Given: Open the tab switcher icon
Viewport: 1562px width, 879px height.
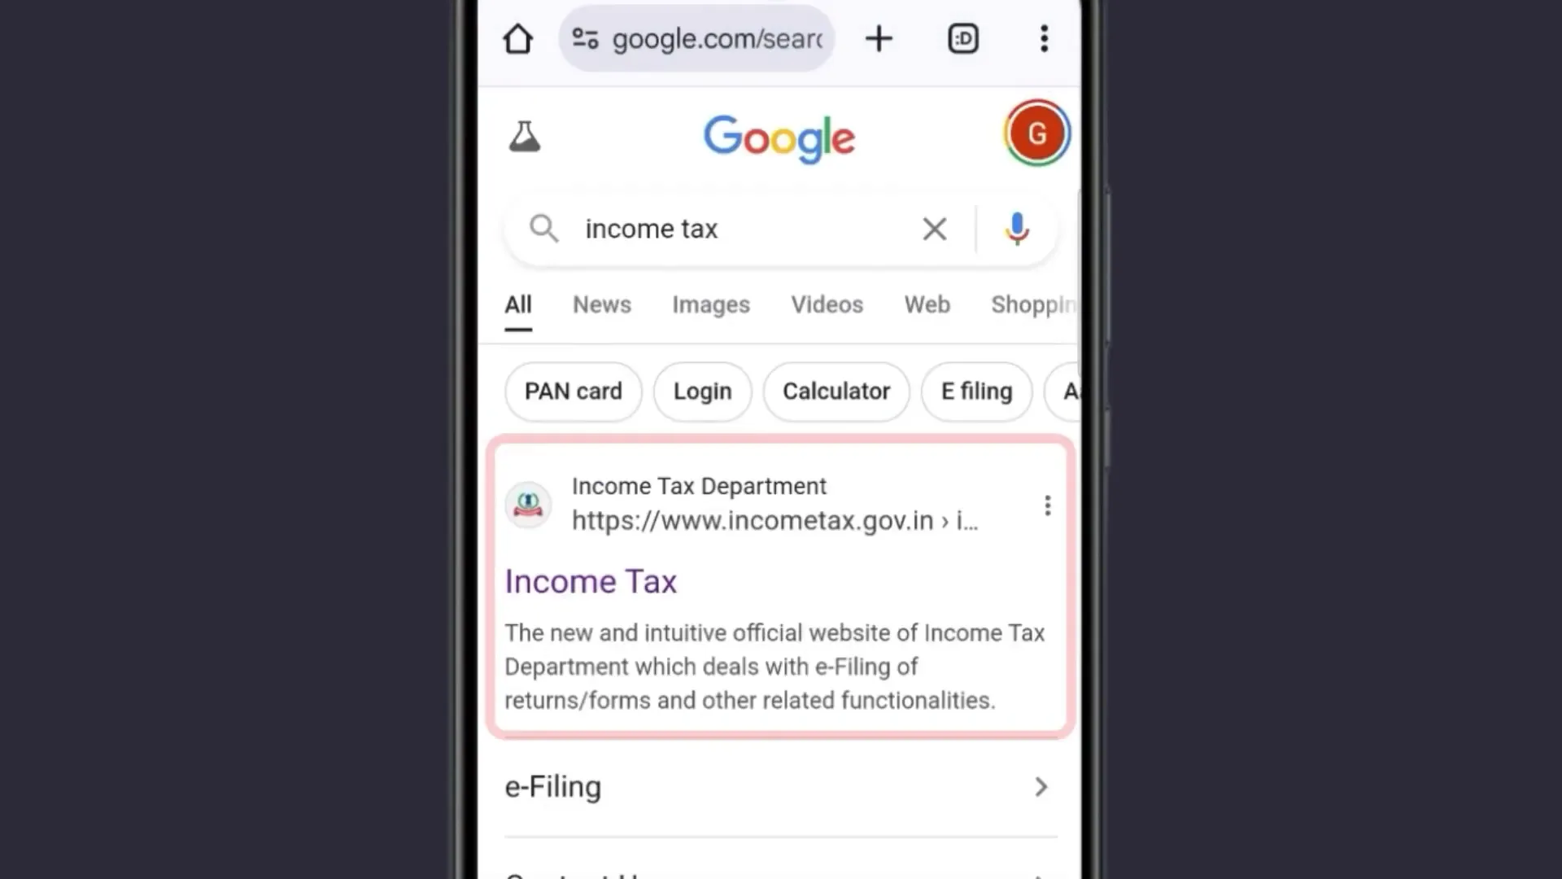Looking at the screenshot, I should tap(963, 38).
